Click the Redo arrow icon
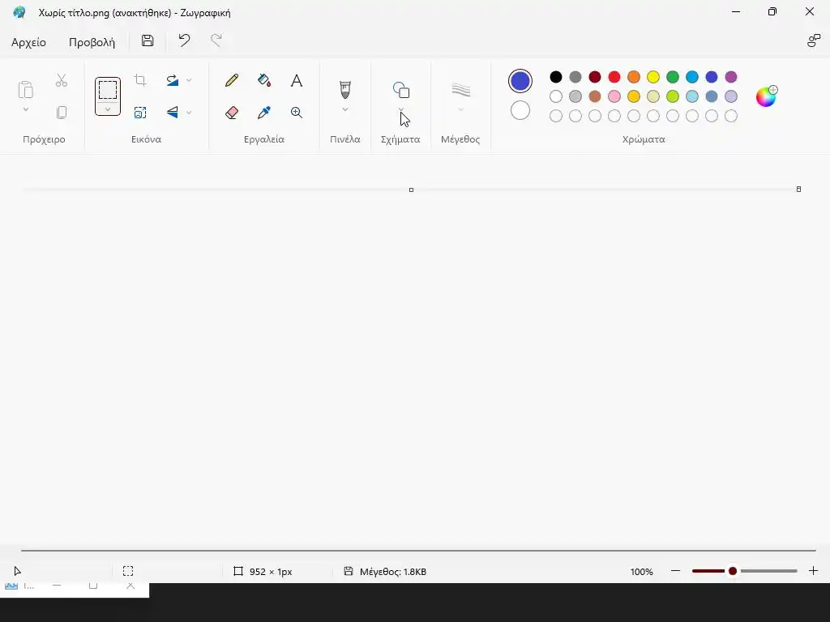Image resolution: width=830 pixels, height=622 pixels. [x=216, y=40]
